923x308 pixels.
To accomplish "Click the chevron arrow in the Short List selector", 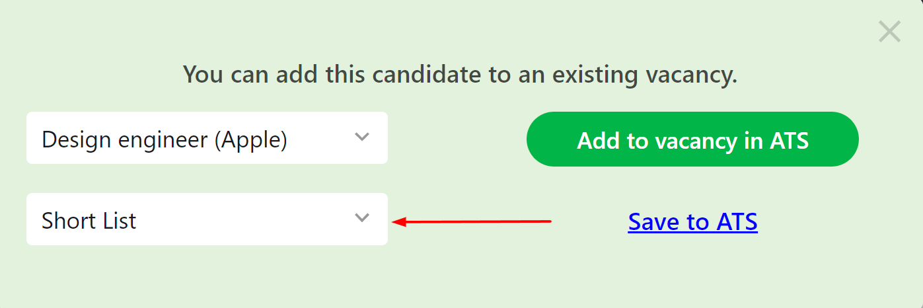I will [x=361, y=218].
